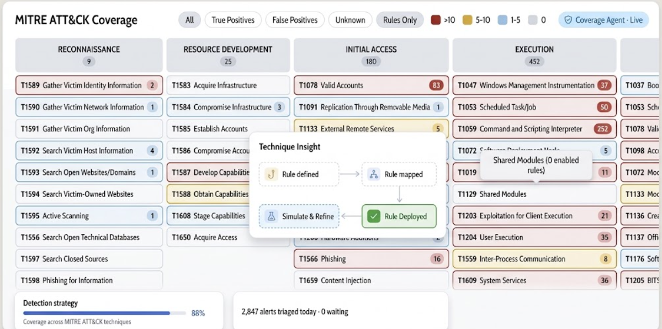Select T1659 Content Injection
The height and width of the screenshot is (329, 662).
tap(371, 280)
